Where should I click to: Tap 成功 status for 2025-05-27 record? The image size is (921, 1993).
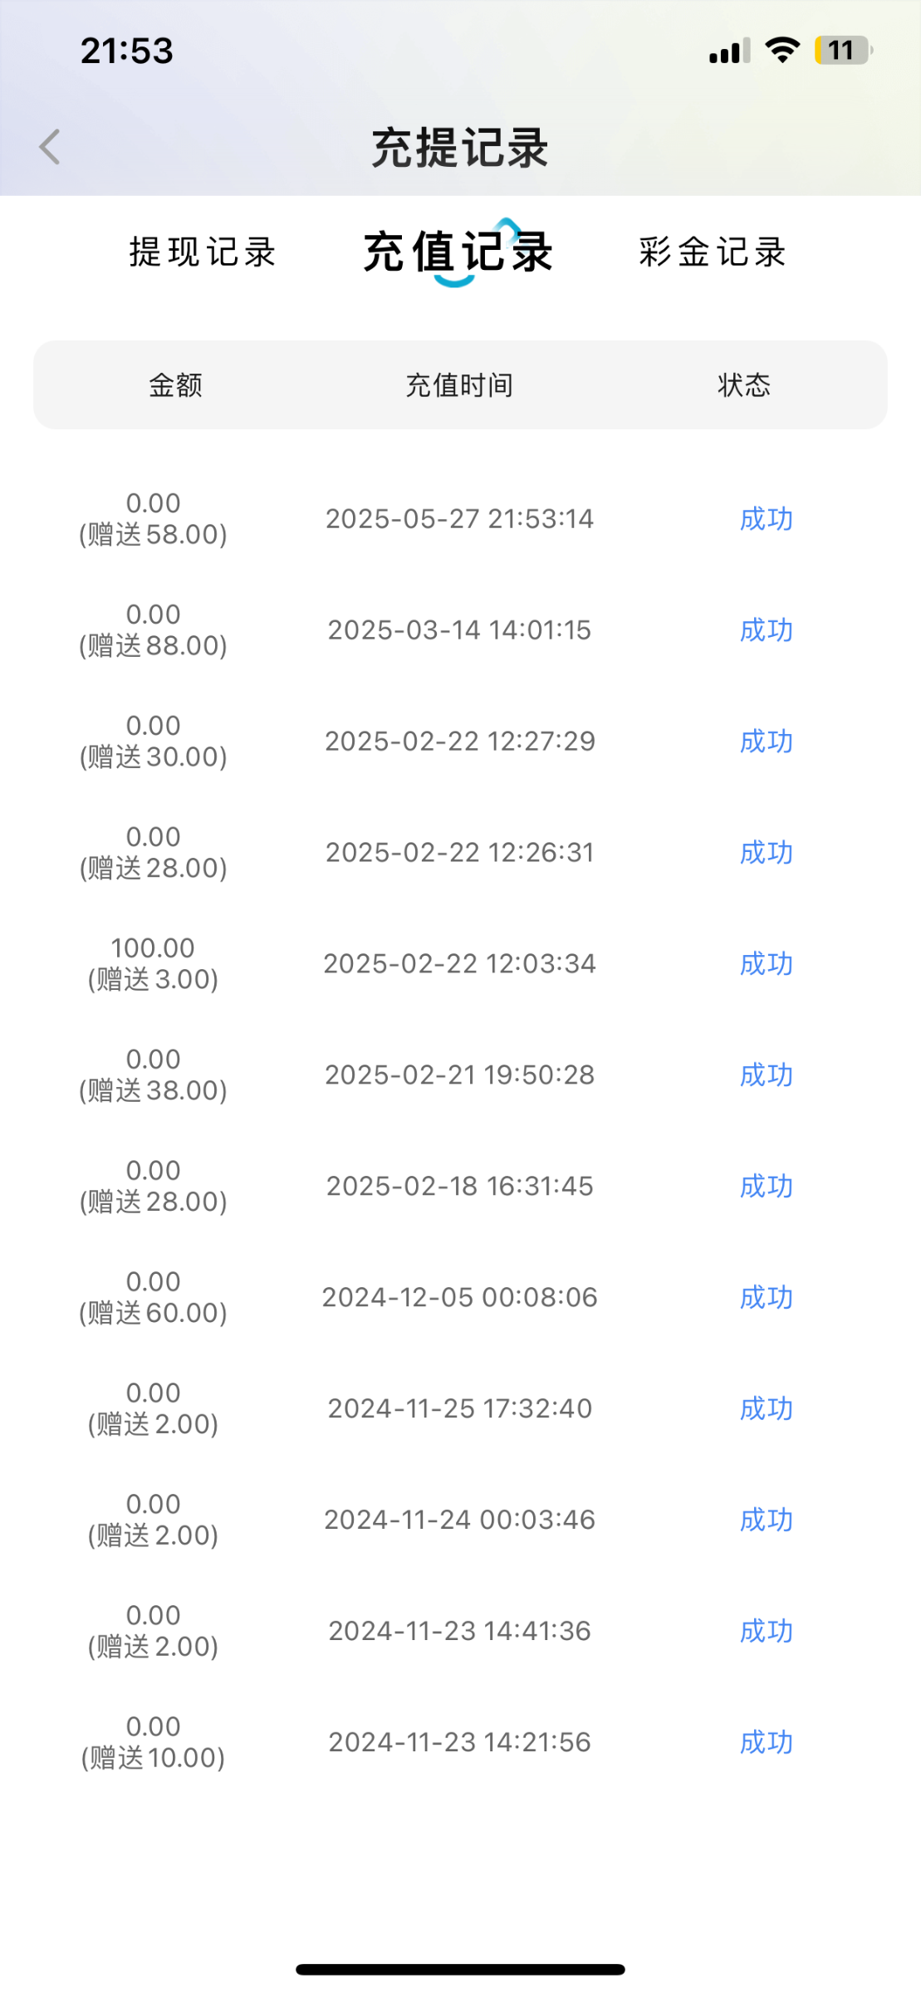(766, 519)
